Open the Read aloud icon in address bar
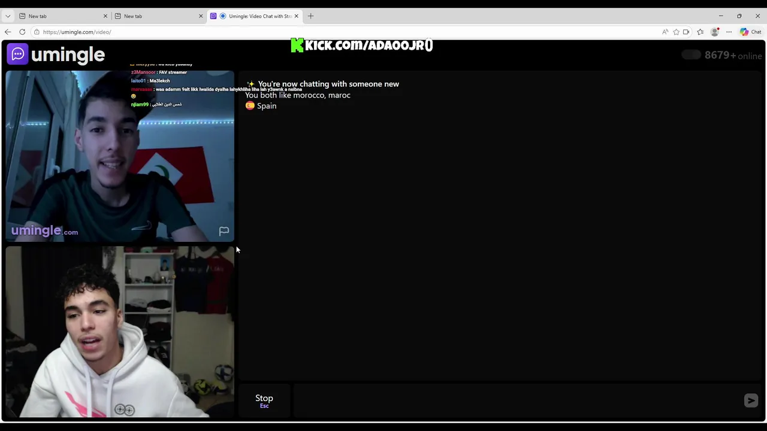 click(x=665, y=32)
